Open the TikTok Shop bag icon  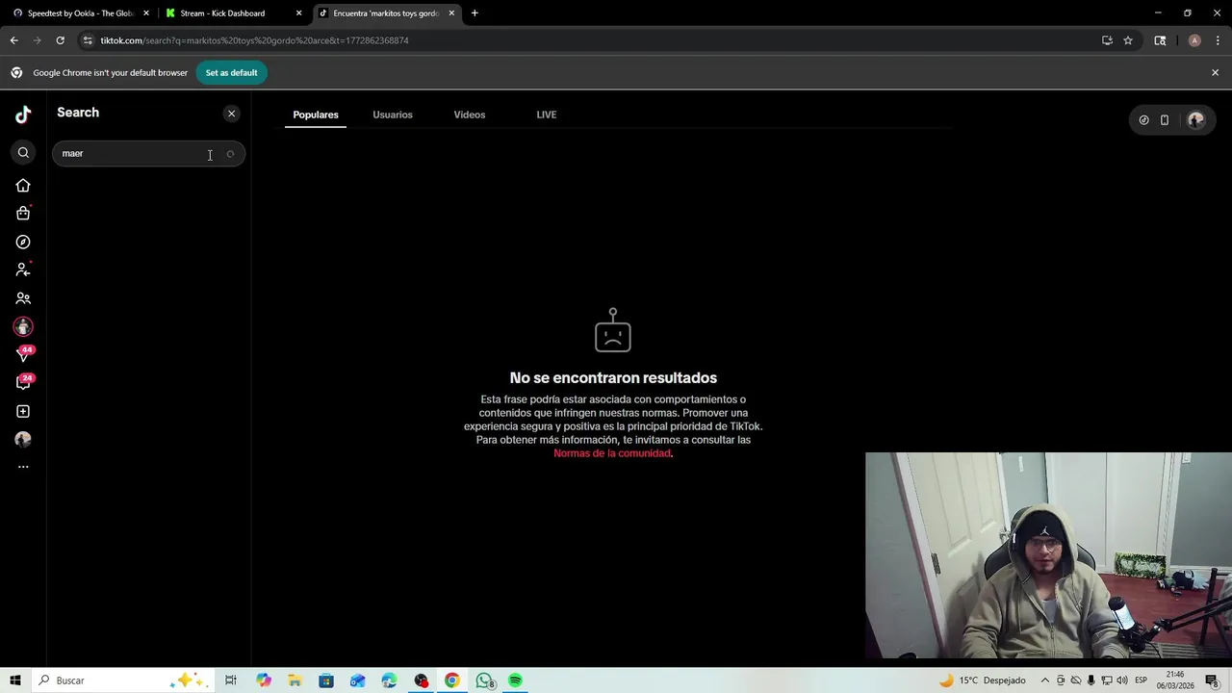coord(23,213)
